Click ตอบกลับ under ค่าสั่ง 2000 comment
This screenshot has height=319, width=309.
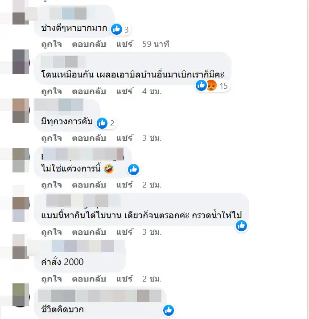coord(89,279)
